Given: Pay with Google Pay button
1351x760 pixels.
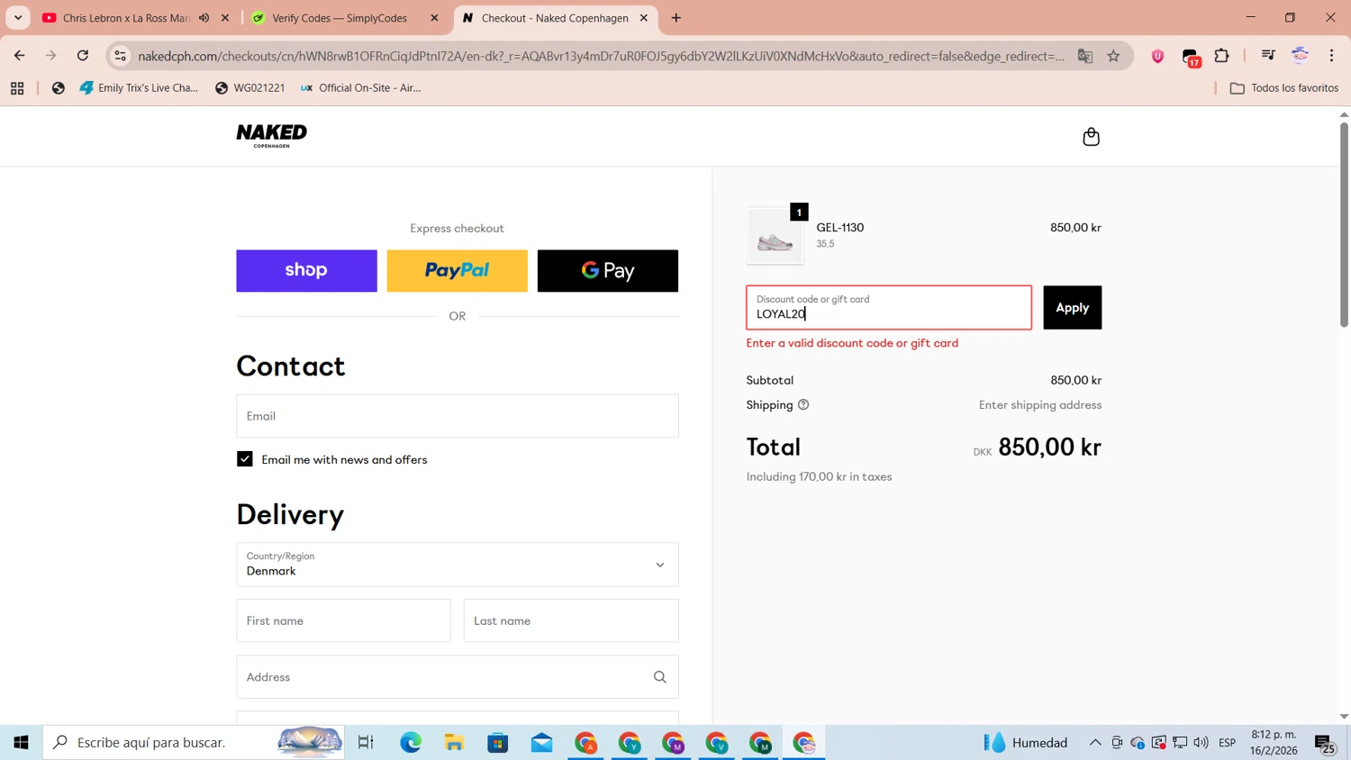Looking at the screenshot, I should pos(608,271).
